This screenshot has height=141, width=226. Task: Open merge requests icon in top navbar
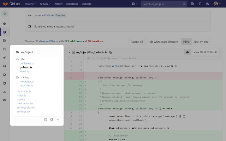tap(200, 4)
